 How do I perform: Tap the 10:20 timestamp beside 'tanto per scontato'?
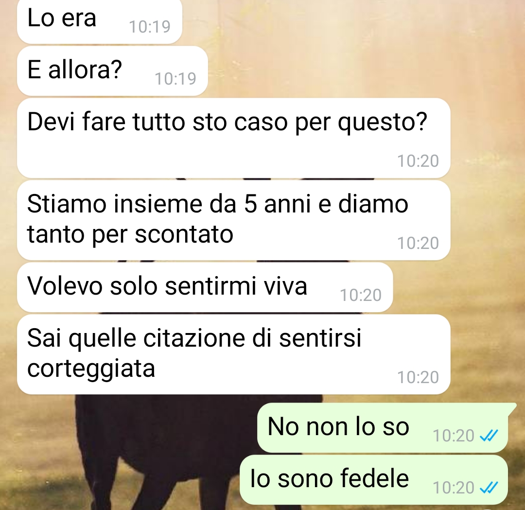pyautogui.click(x=418, y=243)
